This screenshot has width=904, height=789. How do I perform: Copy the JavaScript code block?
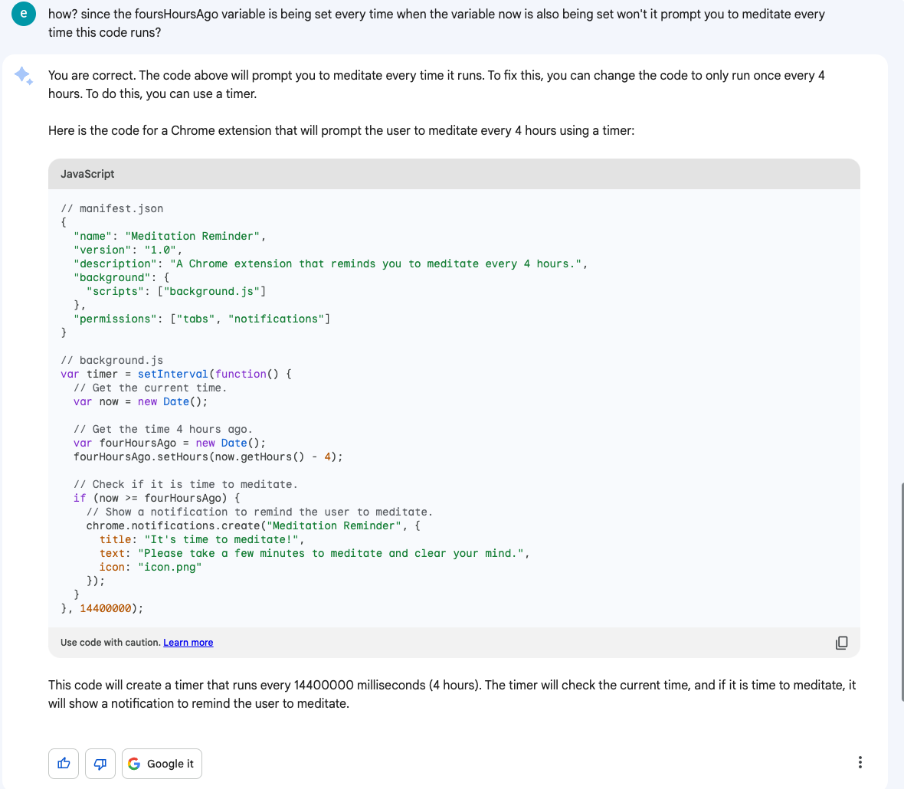point(842,643)
